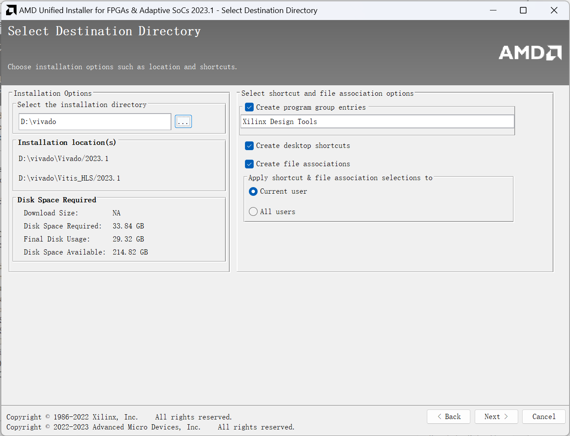Image resolution: width=570 pixels, height=436 pixels.
Task: Open the browse dialog with the ellipsis button
Action: tap(183, 122)
